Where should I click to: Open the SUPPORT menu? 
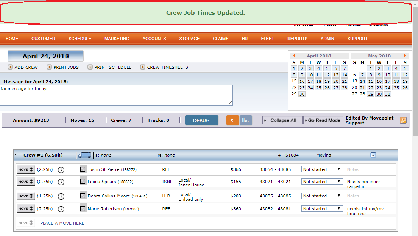click(357, 39)
